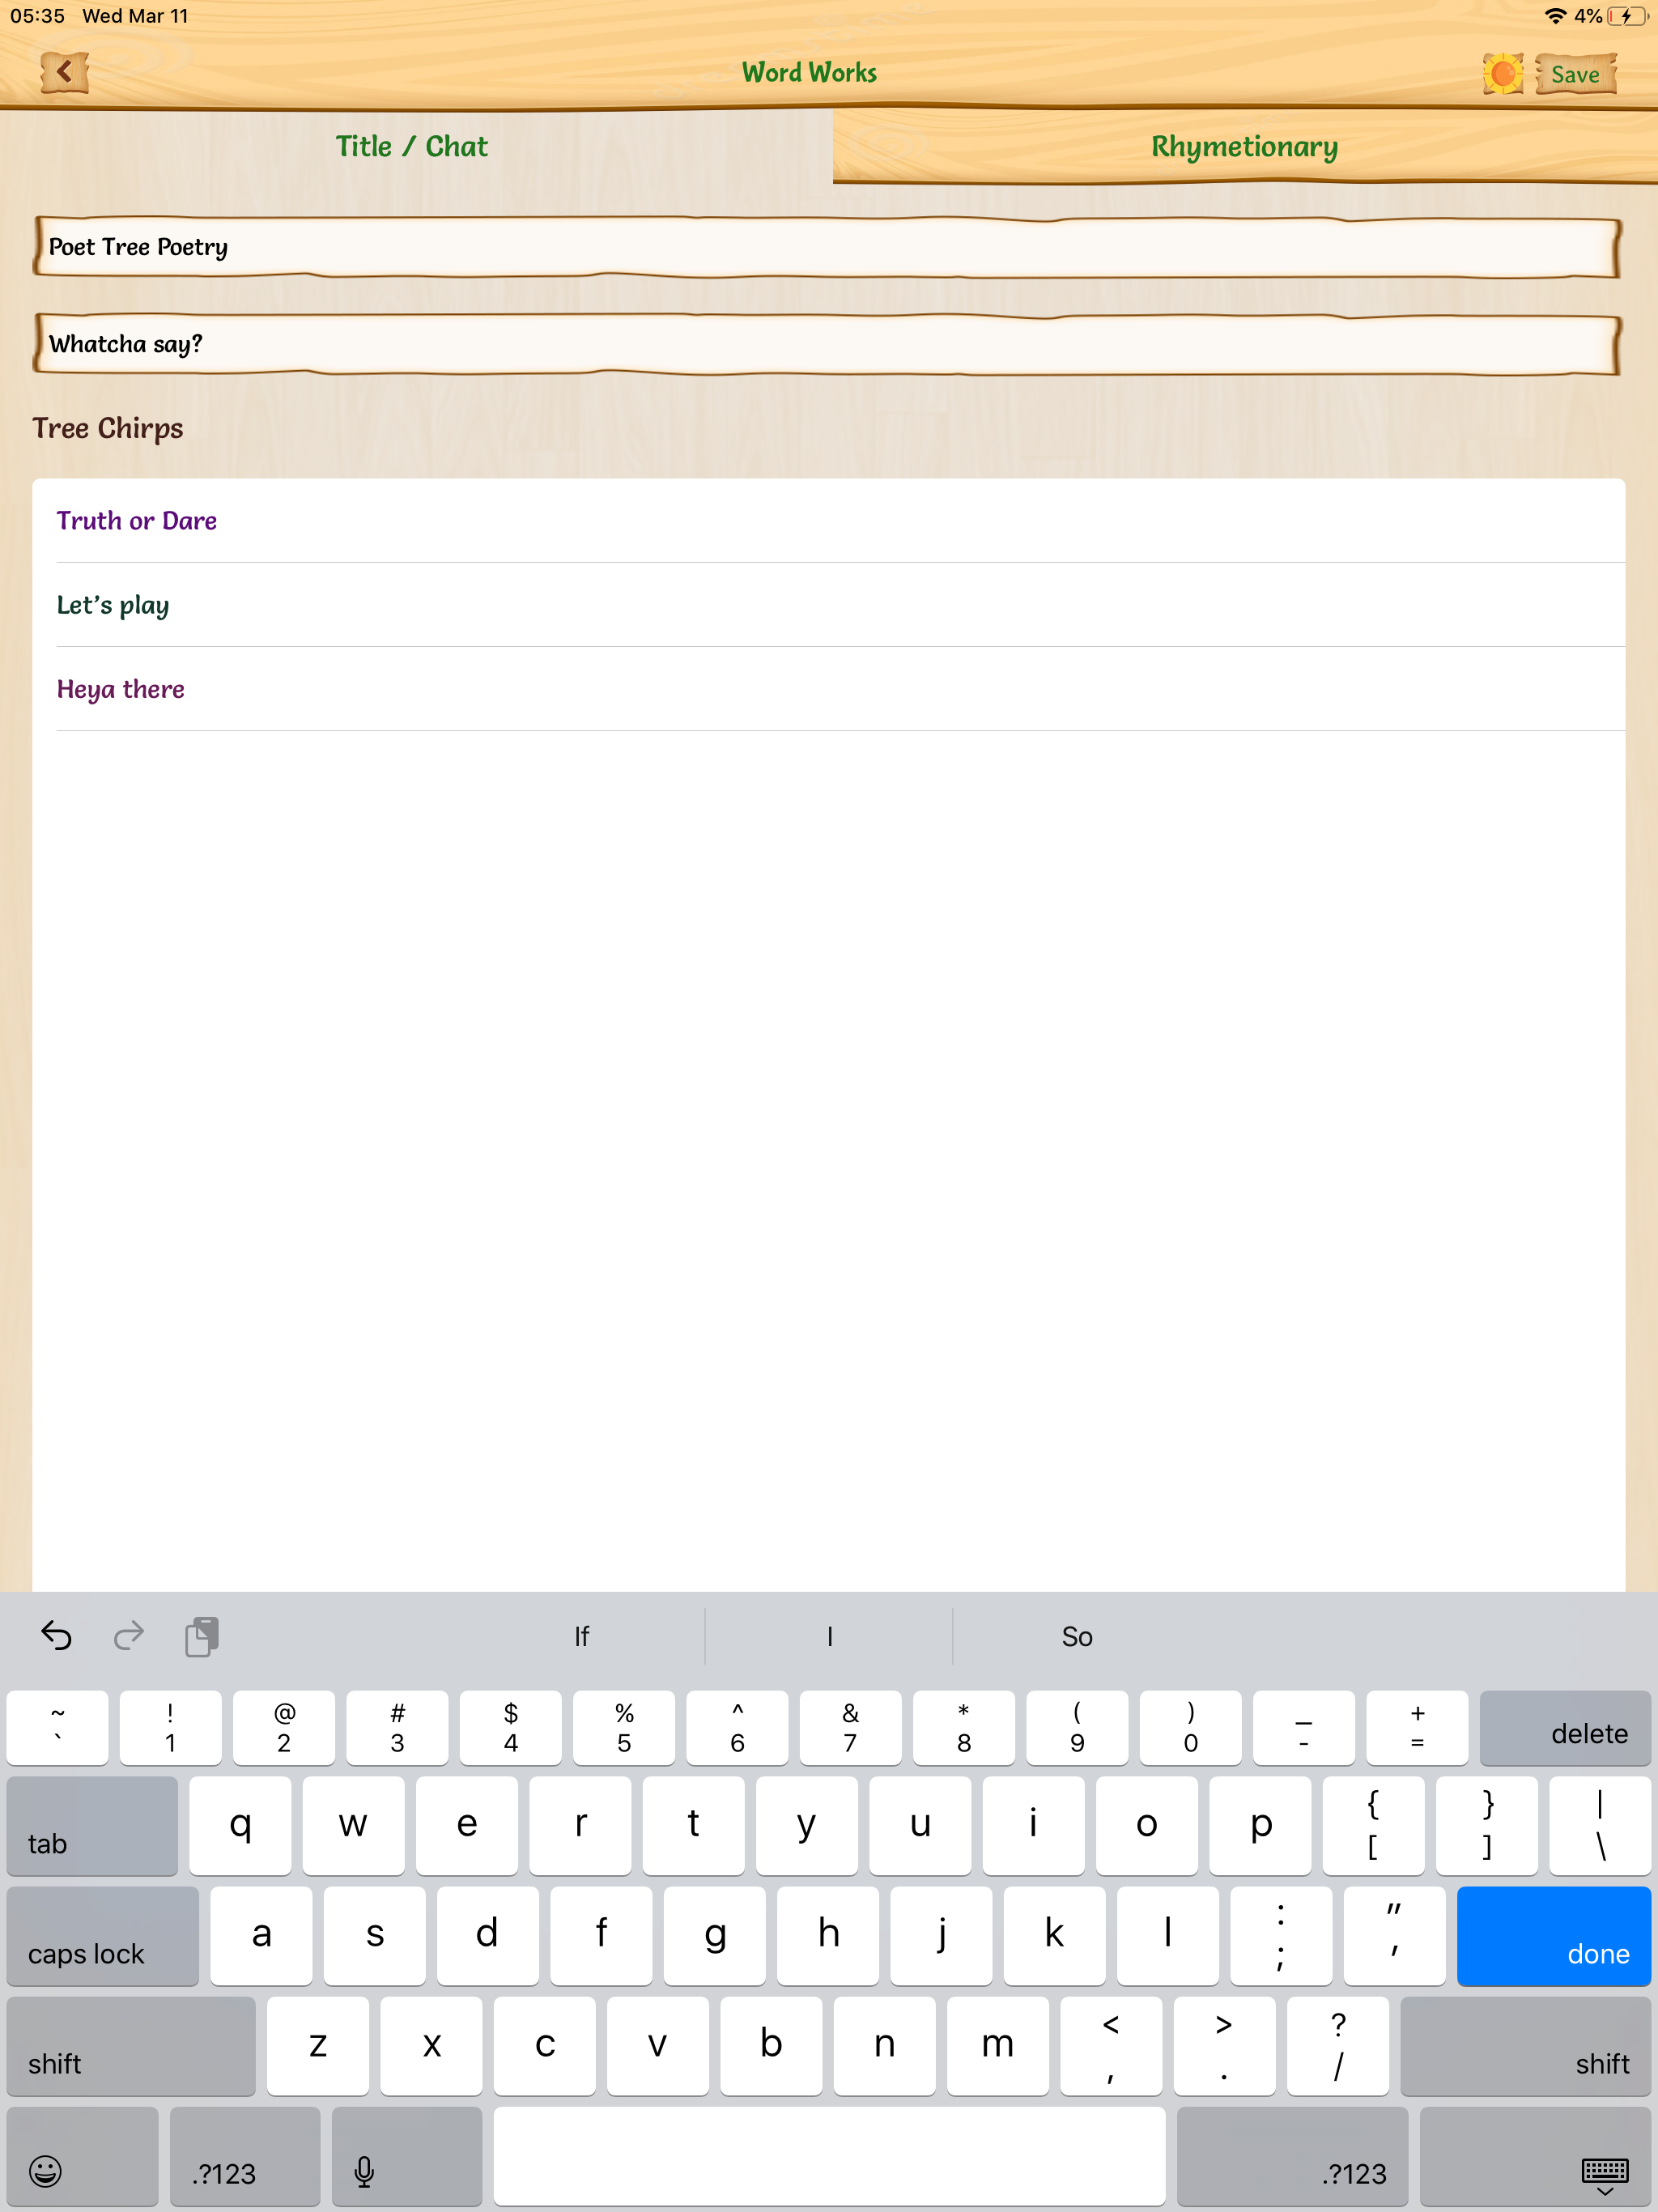Toggle the caps lock key
Image resolution: width=1658 pixels, height=2212 pixels.
pyautogui.click(x=103, y=1936)
